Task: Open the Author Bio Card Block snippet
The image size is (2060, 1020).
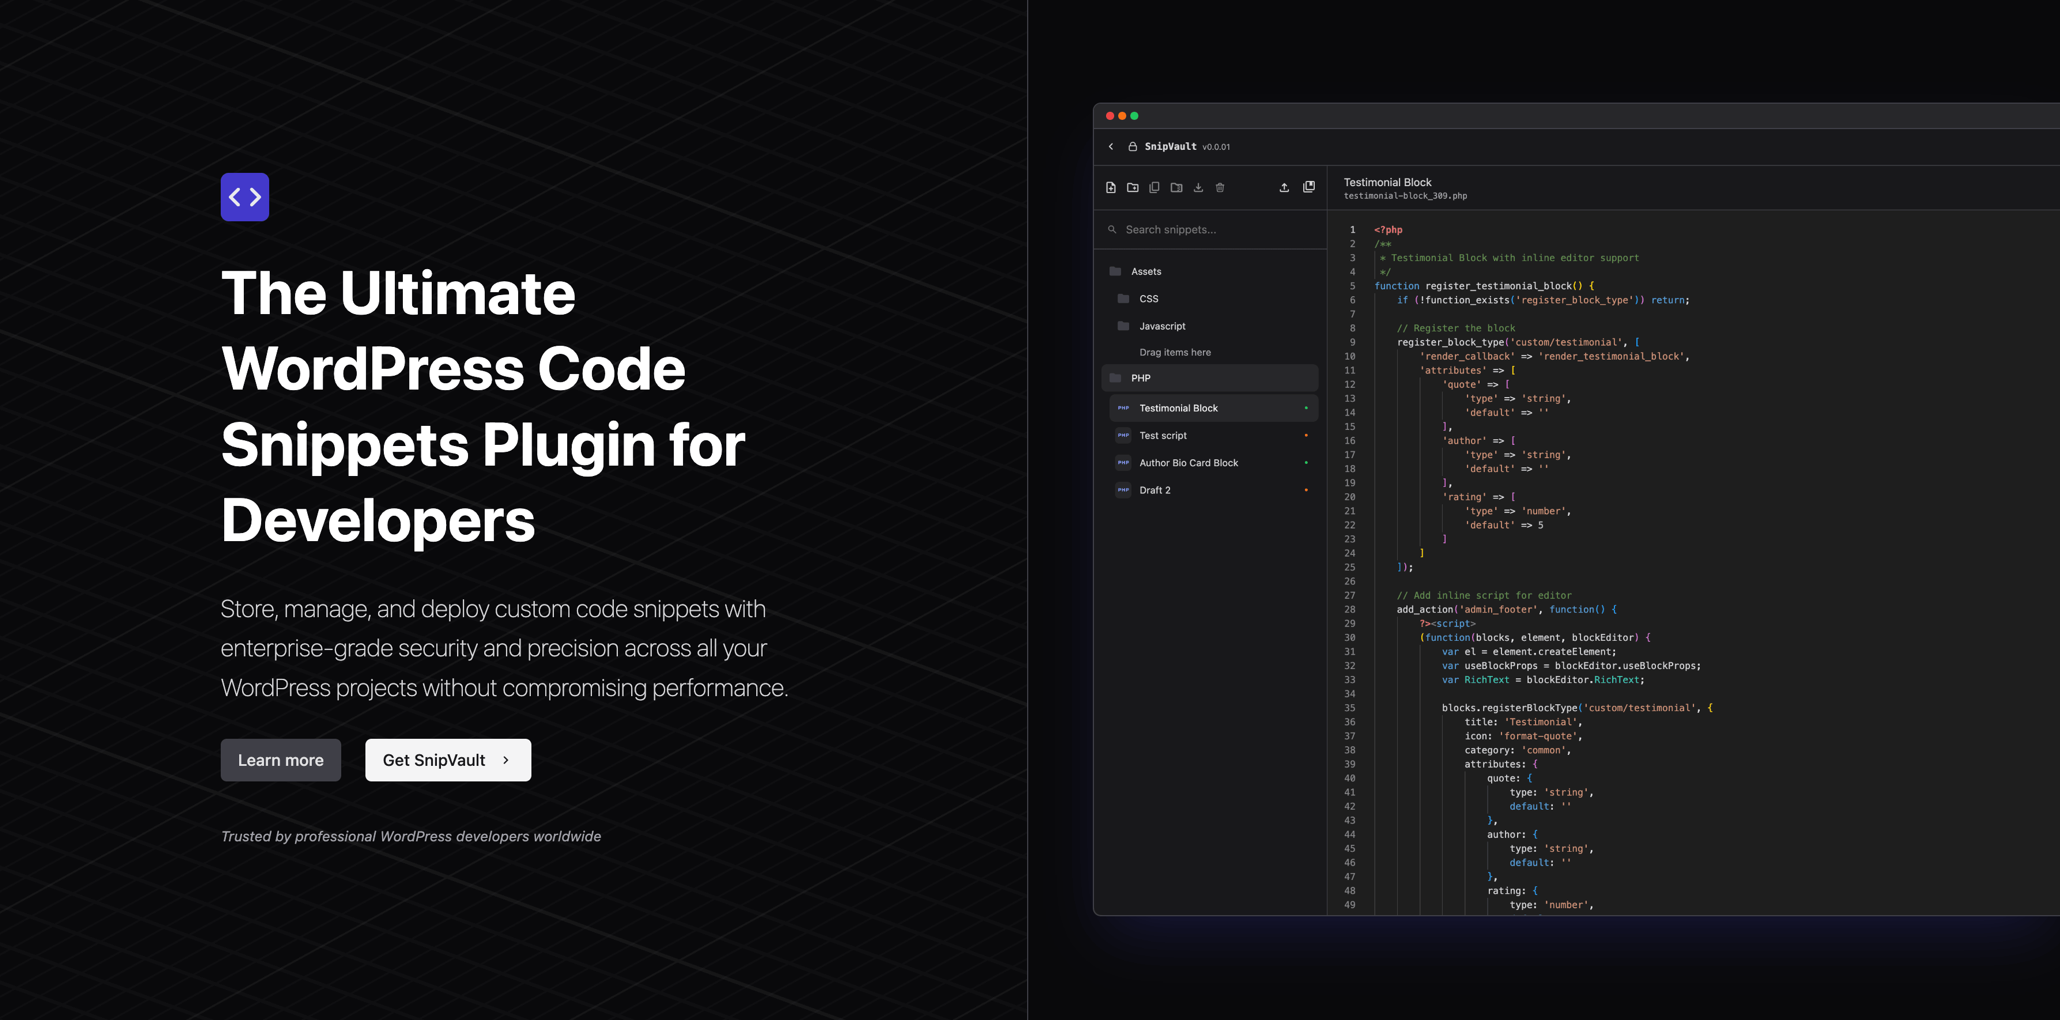Action: coord(1189,463)
